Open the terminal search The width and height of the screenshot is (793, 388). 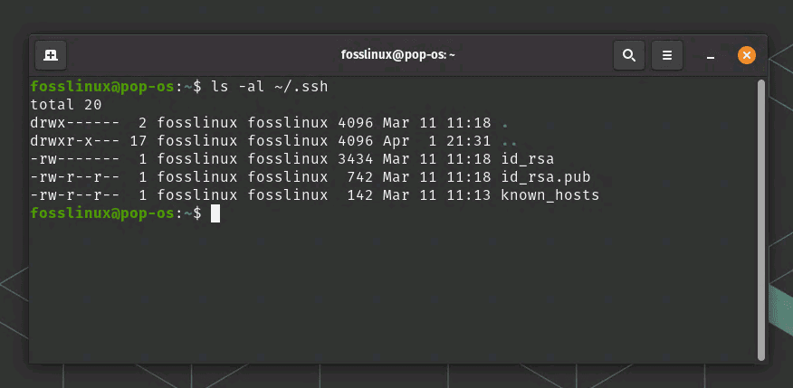click(628, 55)
